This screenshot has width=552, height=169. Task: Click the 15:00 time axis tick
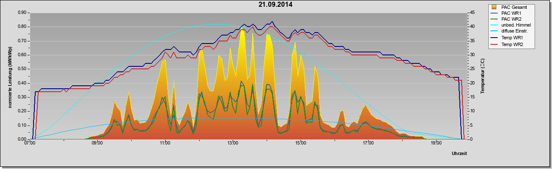(300, 143)
